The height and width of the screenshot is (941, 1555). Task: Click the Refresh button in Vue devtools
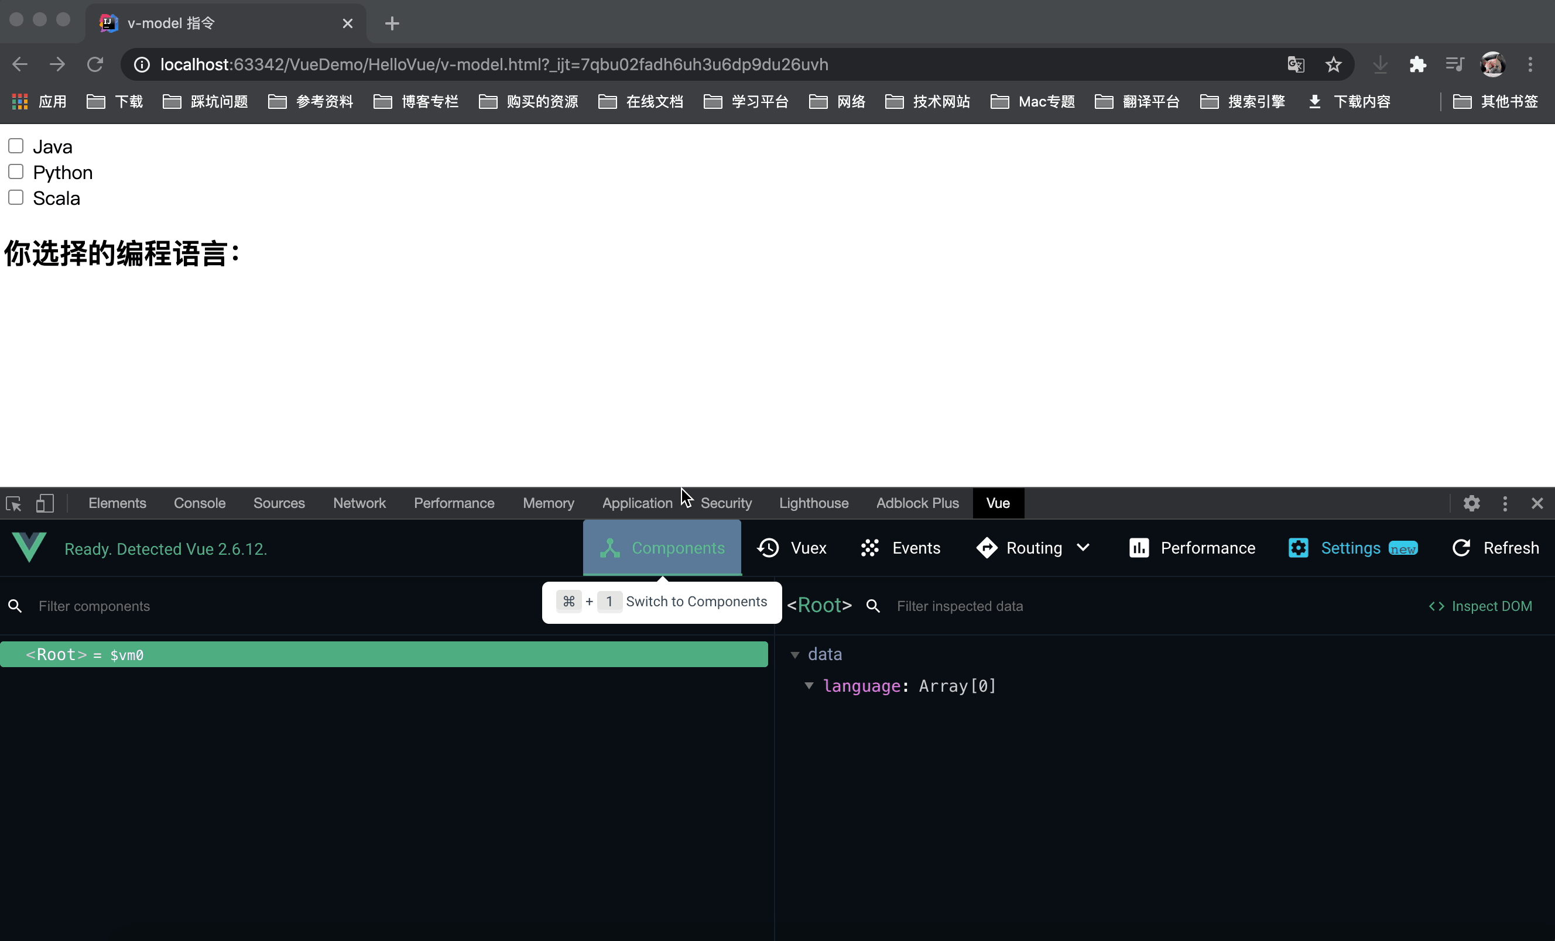pyautogui.click(x=1495, y=548)
